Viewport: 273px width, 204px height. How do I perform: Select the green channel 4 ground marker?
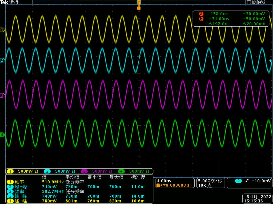click(2, 135)
